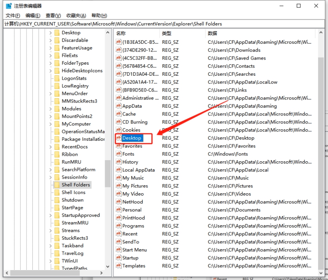Click the Registry Editor app icon in title bar
This screenshot has width=328, height=280.
(x=9, y=6)
